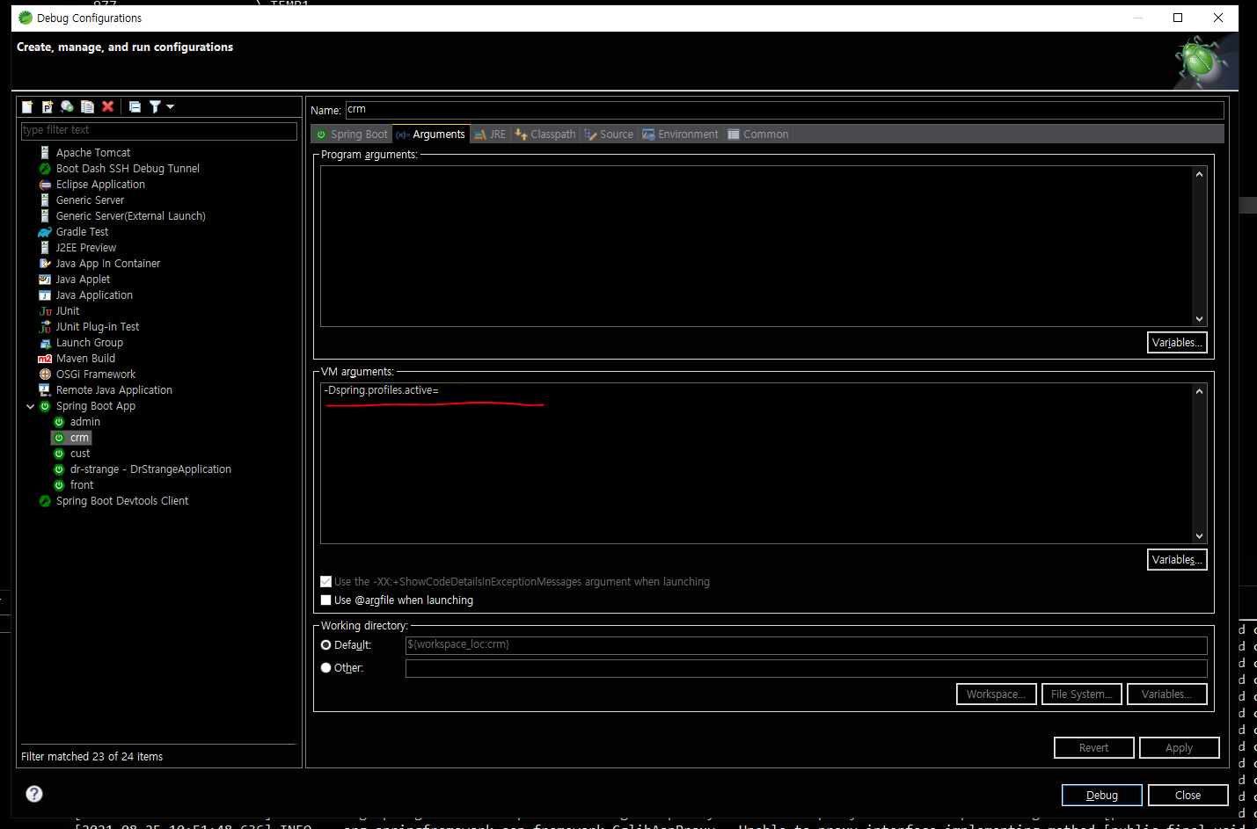Click the Revert button
The image size is (1257, 829).
(1094, 748)
